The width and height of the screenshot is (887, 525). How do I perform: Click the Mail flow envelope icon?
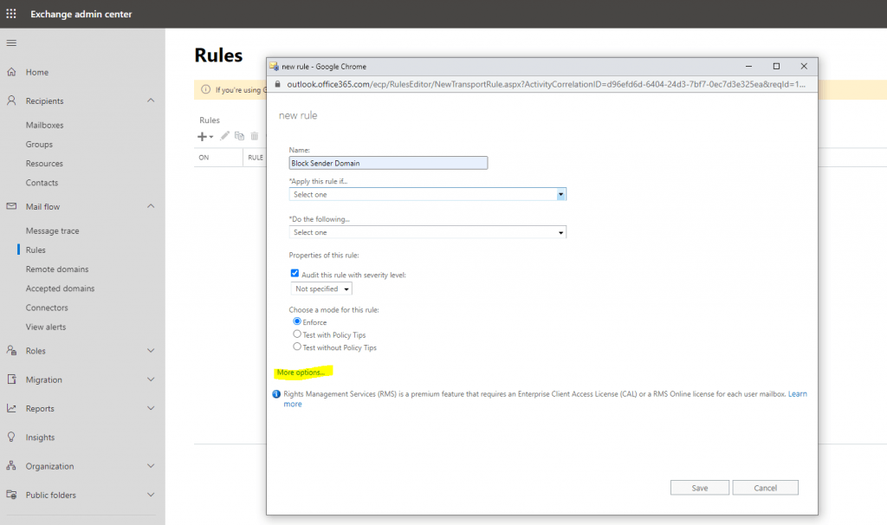11,206
